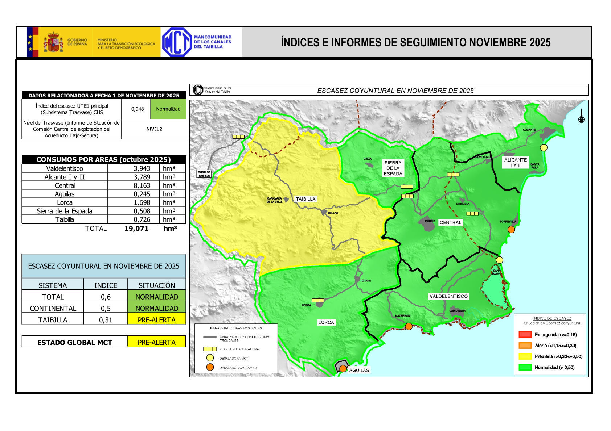Click the VALDELENTISCO label on the map
Viewport: 611px width, 431px height.
point(448,296)
